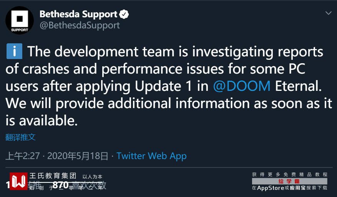Open the @BethesdaSupport handle link
This screenshot has height=197, width=337.
(x=80, y=25)
